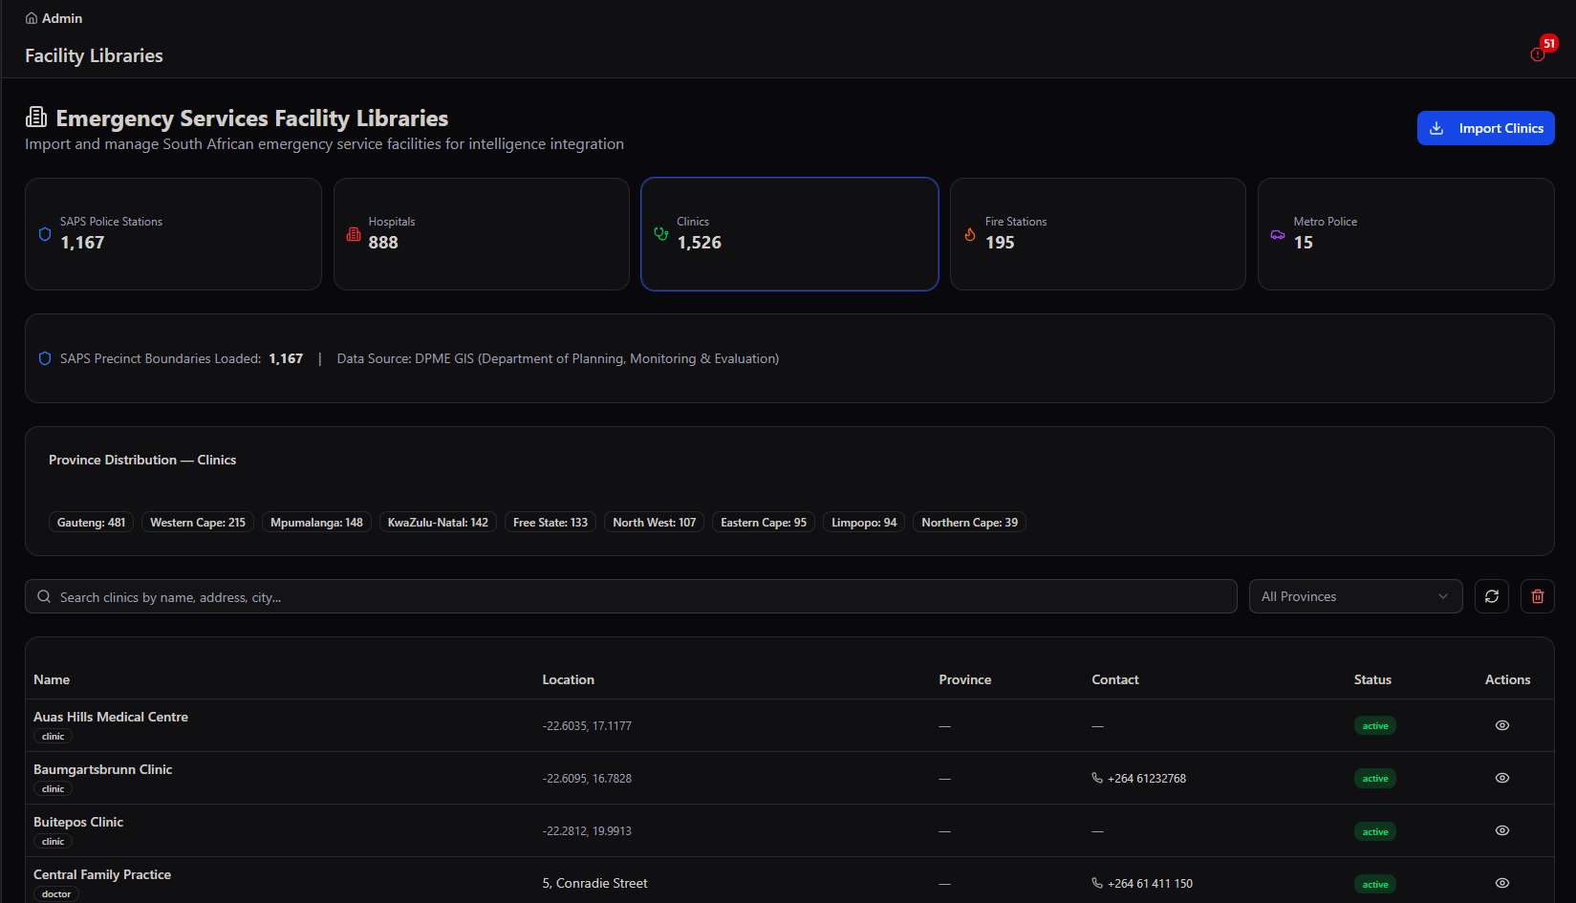Screen dimensions: 1576x903
Task: Click the stethoscope icon in Clinics card
Action: tap(661, 234)
